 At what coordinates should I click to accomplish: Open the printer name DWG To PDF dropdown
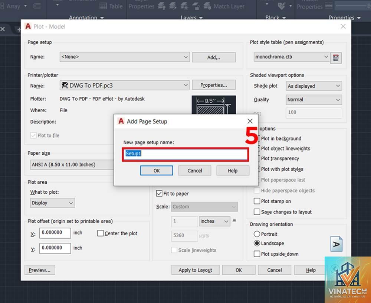[x=125, y=86]
